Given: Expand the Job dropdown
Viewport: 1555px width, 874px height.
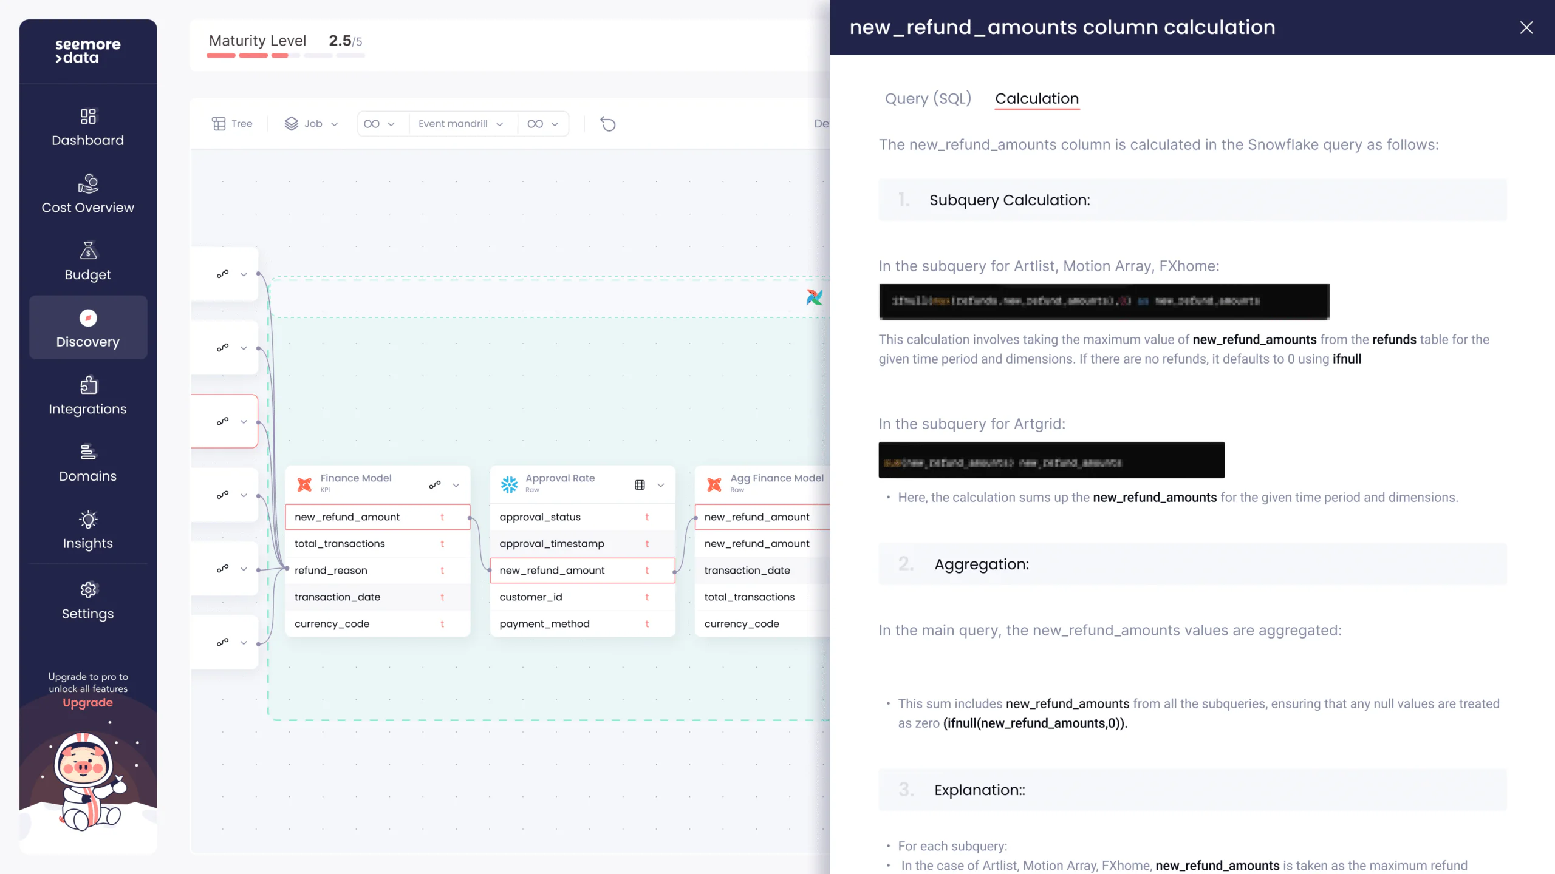Looking at the screenshot, I should (311, 124).
